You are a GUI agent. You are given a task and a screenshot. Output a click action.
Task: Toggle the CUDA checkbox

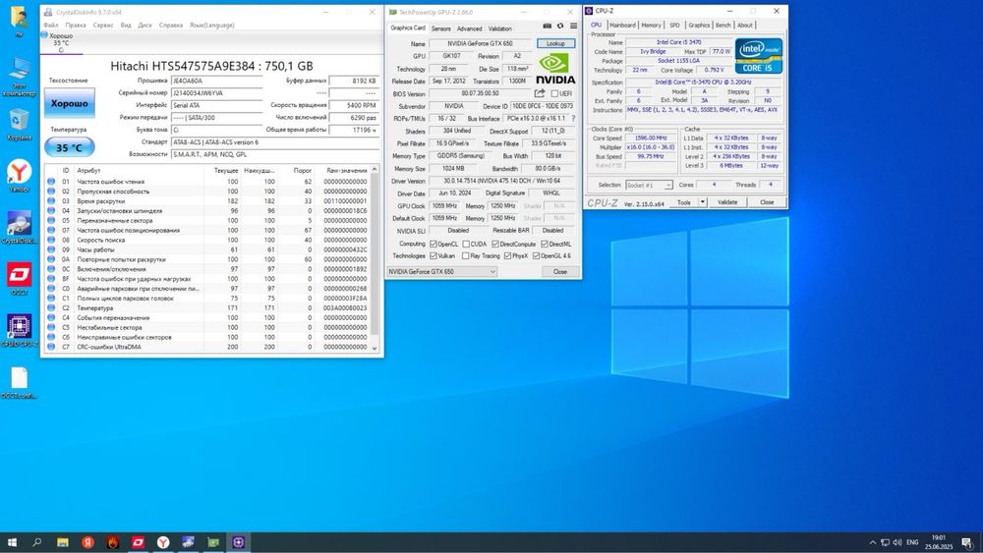(466, 244)
